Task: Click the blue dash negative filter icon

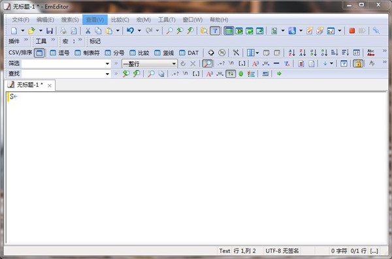Action: pyautogui.click(x=276, y=63)
